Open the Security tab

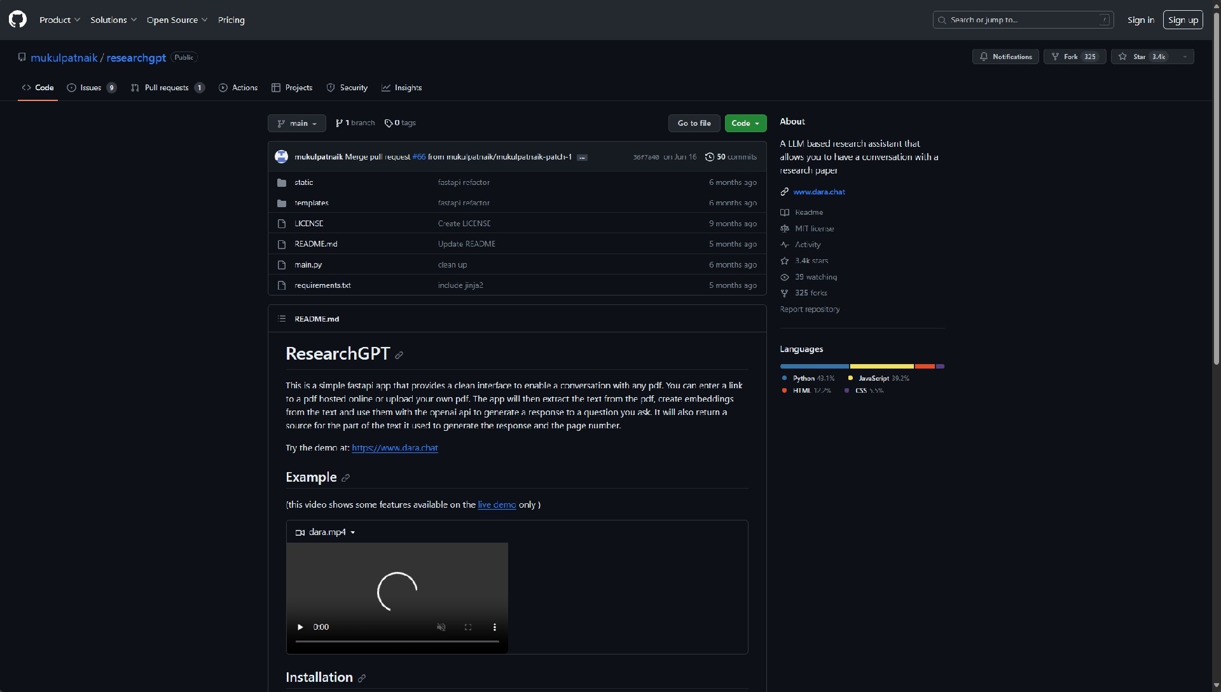pyautogui.click(x=347, y=88)
